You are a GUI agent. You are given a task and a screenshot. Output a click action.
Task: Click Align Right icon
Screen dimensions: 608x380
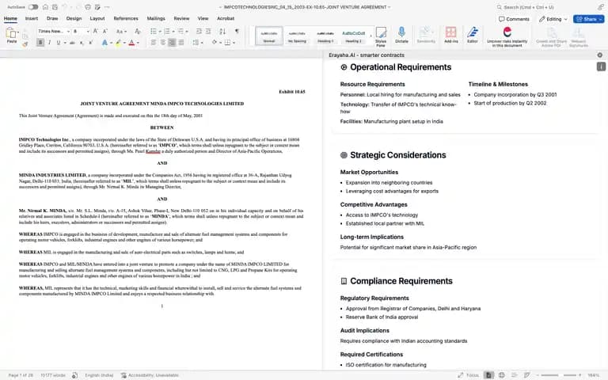coord(172,42)
